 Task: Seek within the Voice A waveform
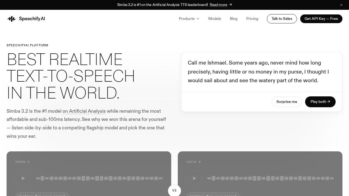[x=99, y=178]
